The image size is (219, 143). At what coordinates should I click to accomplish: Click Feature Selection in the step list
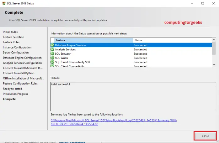point(13,37)
